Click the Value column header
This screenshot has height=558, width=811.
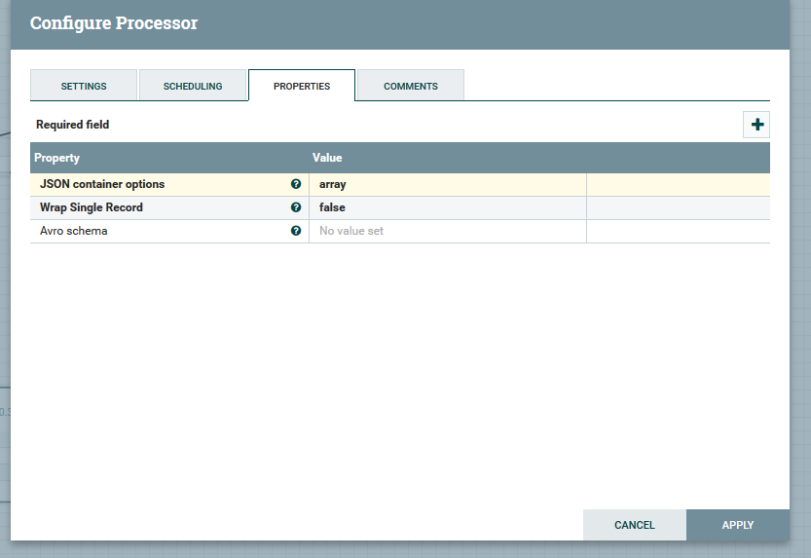[x=327, y=158]
